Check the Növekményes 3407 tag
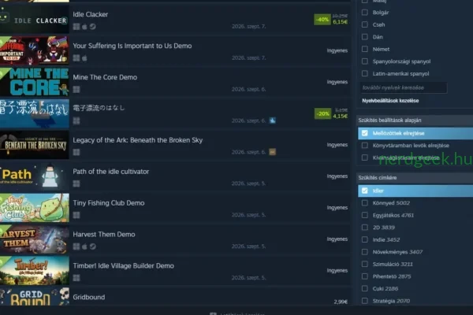Viewport: 473px width, 315px height. click(x=365, y=252)
